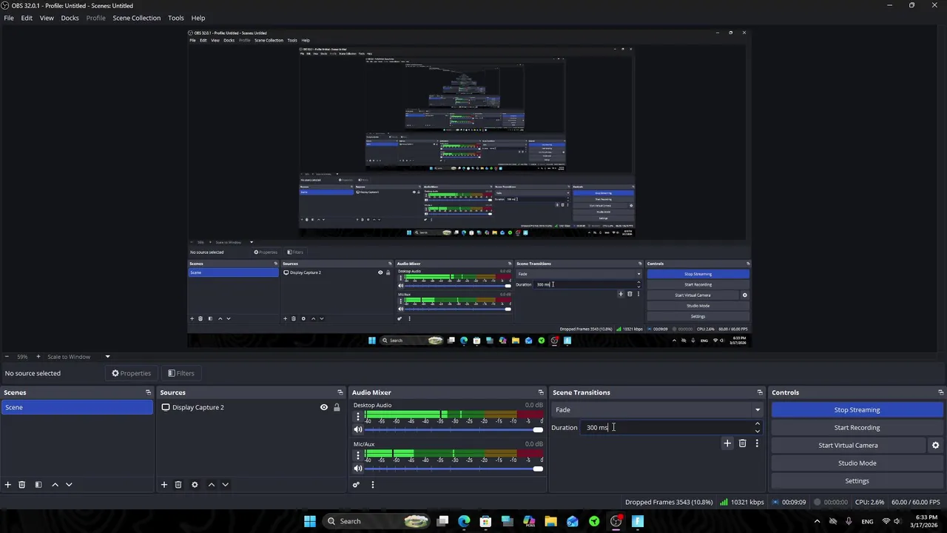947x533 pixels.
Task: Add a new scene with plus icon
Action: pos(8,485)
